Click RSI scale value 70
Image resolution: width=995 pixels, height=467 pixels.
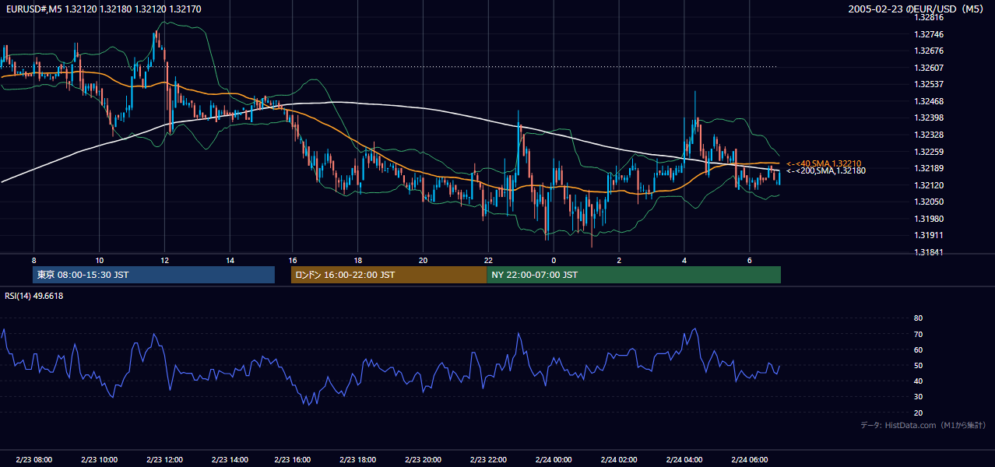[x=918, y=334]
